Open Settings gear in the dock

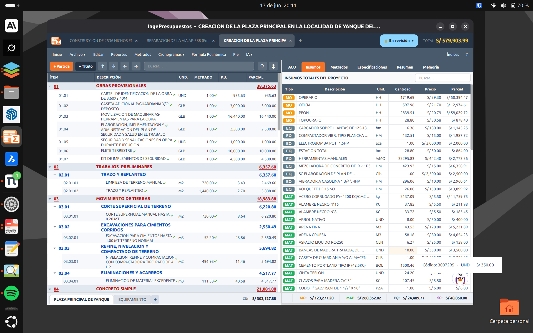[x=11, y=205]
